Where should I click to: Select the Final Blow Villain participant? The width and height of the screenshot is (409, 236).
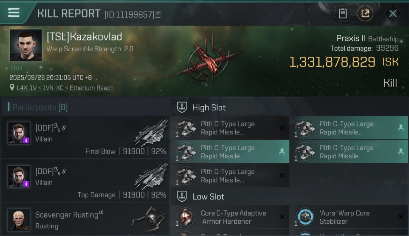pyautogui.click(x=85, y=137)
